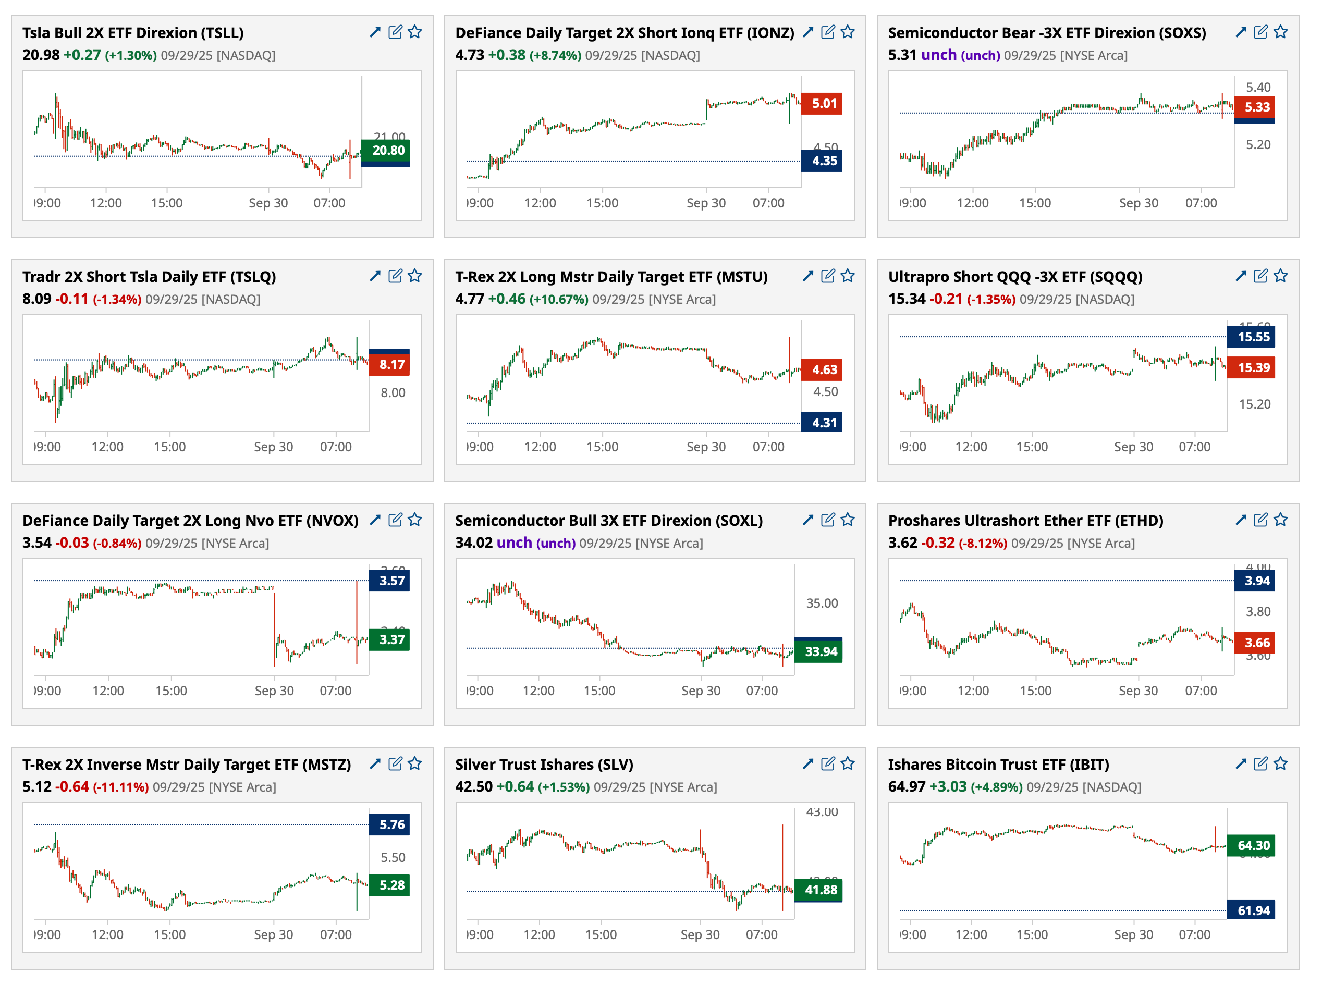Open Proshares Ultrashort Ether ETF (ETHD) title
The image size is (1322, 986).
1025,521
